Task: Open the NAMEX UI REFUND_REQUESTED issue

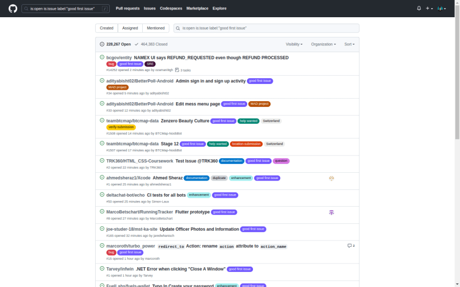Action: 211,58
